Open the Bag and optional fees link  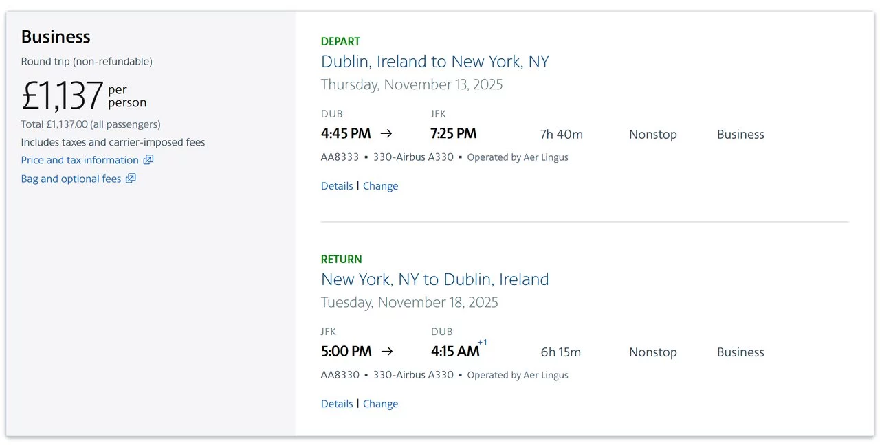click(x=71, y=179)
